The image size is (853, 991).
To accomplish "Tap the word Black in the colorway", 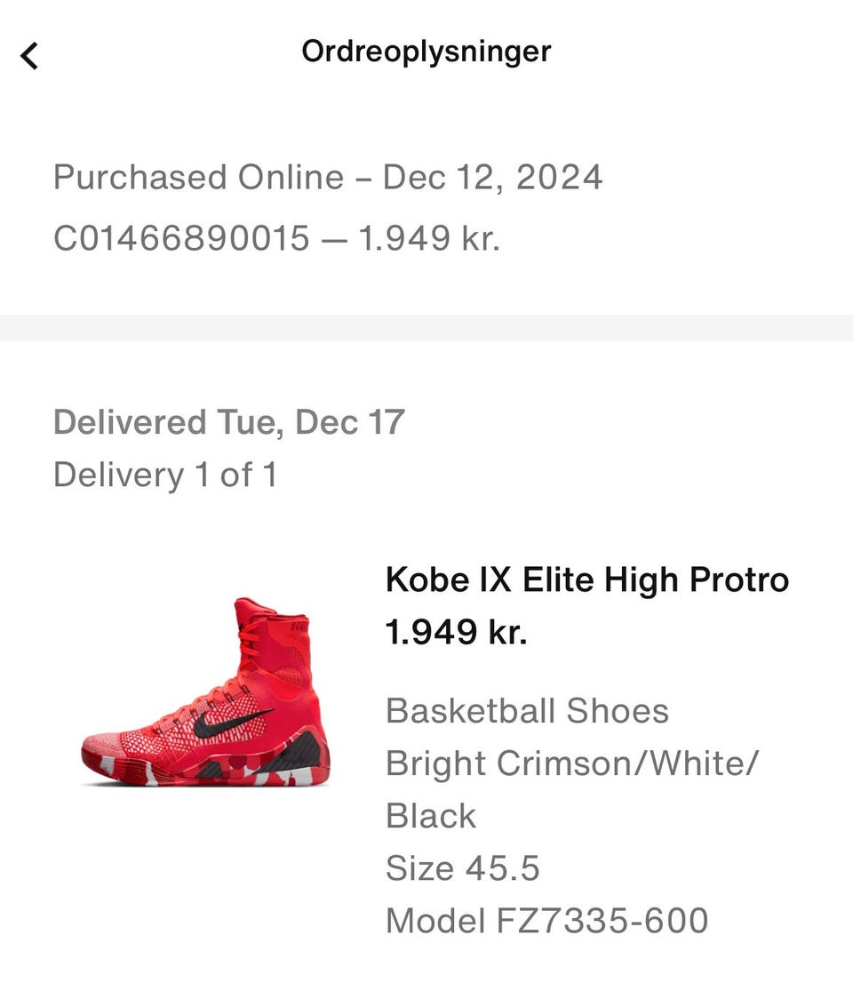I will pos(430,815).
